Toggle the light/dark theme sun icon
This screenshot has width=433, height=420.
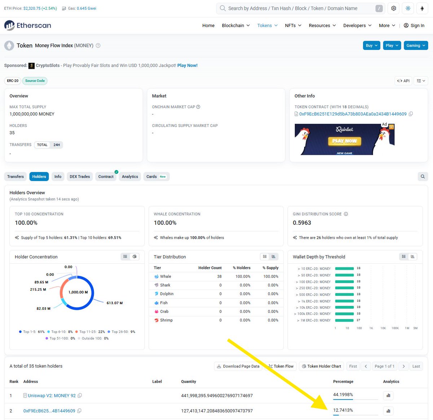408,8
